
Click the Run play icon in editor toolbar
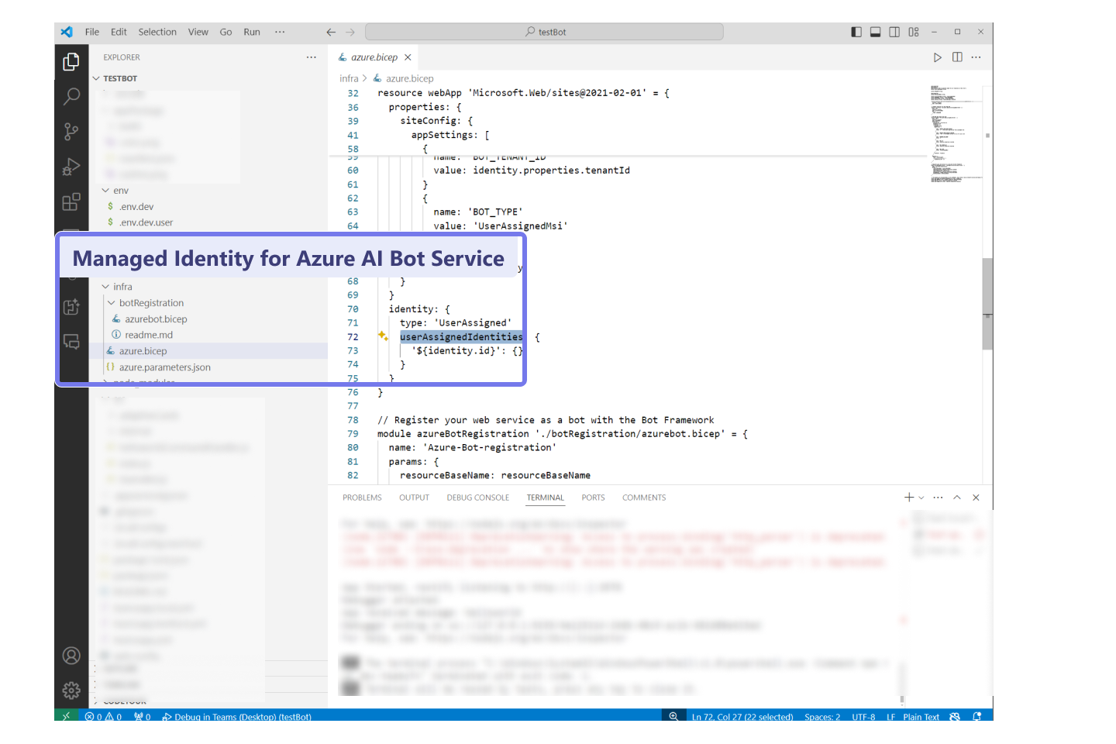[x=938, y=57]
